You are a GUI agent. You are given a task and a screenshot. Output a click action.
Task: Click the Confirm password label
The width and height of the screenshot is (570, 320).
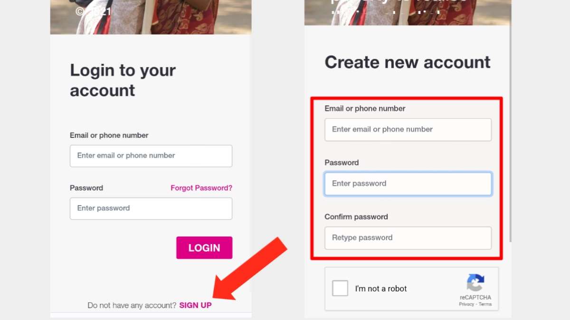click(x=356, y=217)
